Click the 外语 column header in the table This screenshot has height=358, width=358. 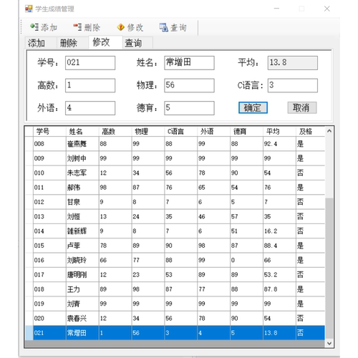(213, 131)
